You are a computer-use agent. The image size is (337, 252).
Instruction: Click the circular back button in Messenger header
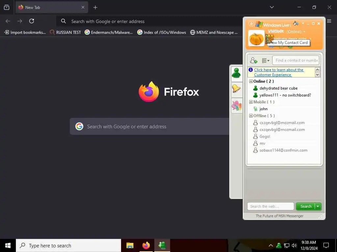(x=251, y=24)
